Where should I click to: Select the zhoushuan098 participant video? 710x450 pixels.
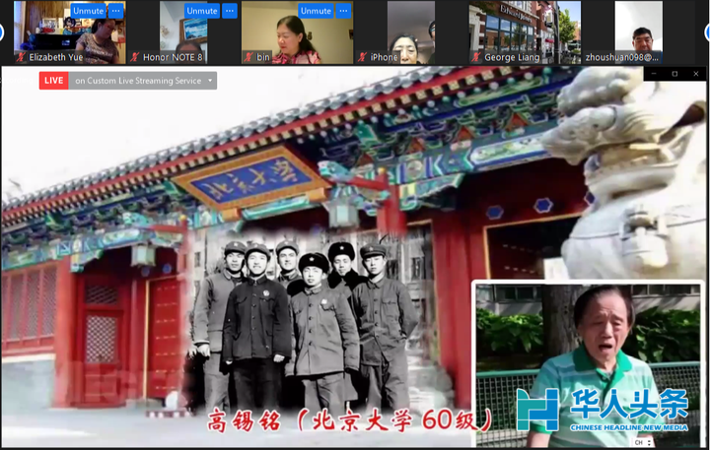click(x=638, y=28)
